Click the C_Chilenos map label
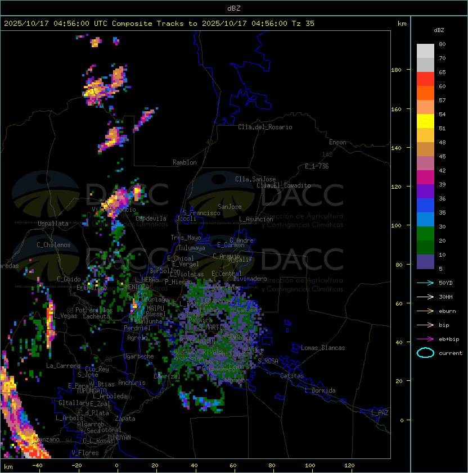Screen dimensions: 468x473 tap(53, 245)
